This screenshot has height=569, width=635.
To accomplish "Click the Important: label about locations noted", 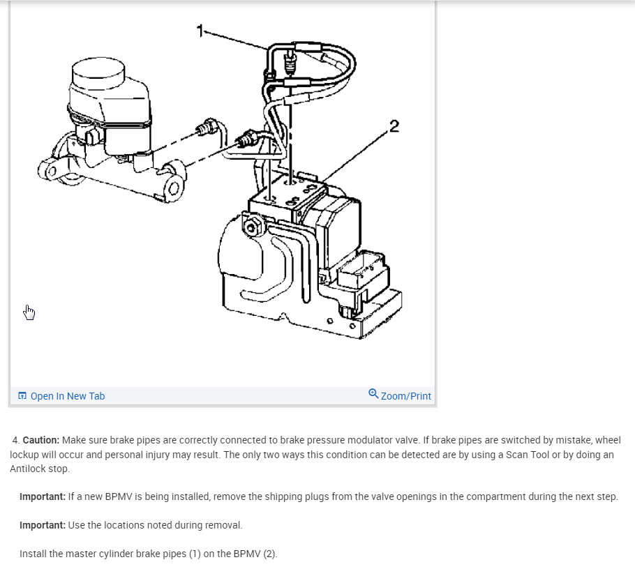I will [x=43, y=525].
